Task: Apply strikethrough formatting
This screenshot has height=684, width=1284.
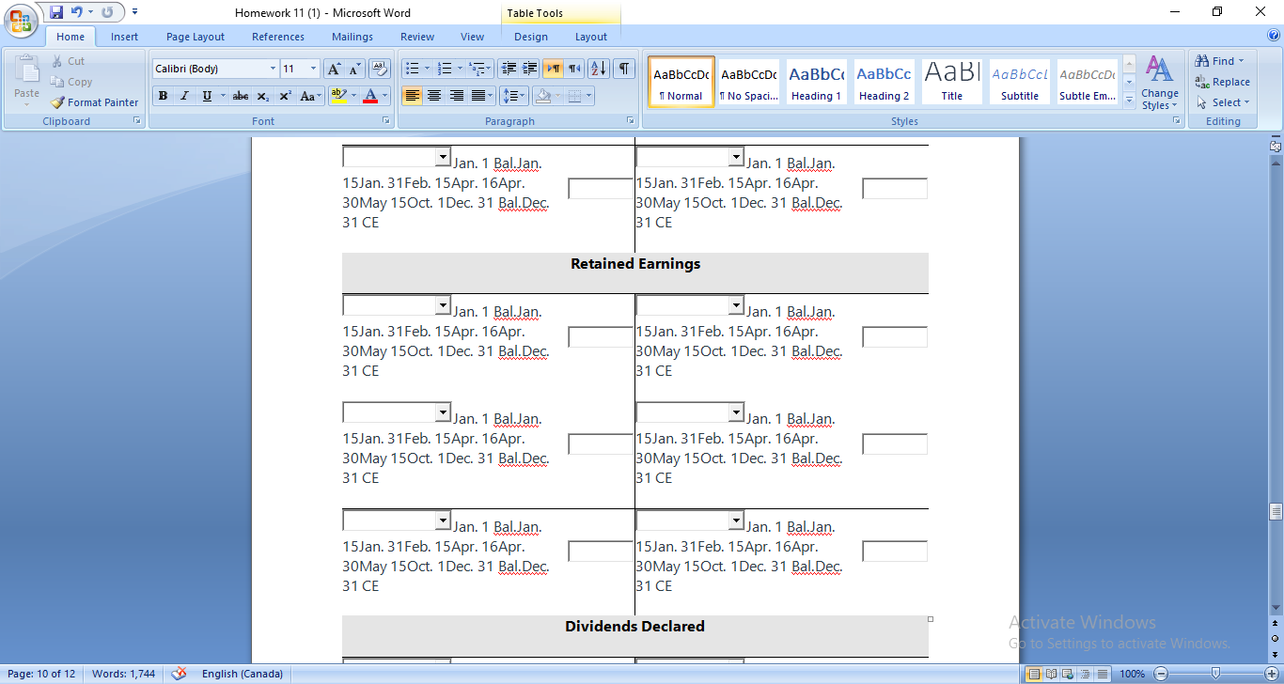Action: tap(241, 96)
